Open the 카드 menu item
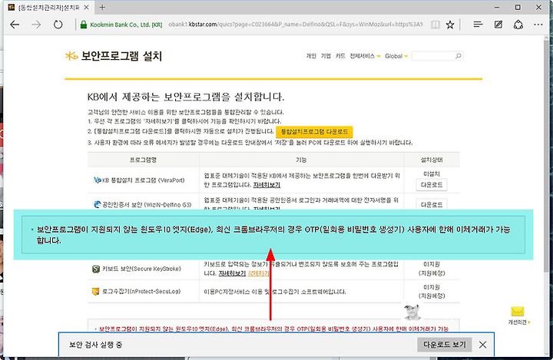 coord(340,56)
